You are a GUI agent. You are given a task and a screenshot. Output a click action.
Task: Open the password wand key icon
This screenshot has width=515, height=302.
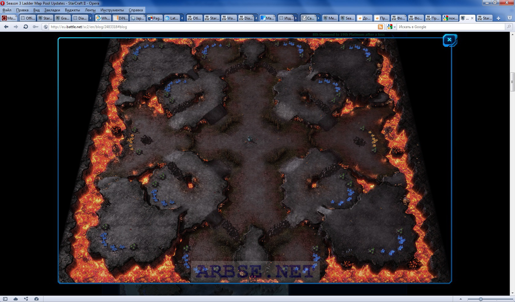(x=36, y=27)
